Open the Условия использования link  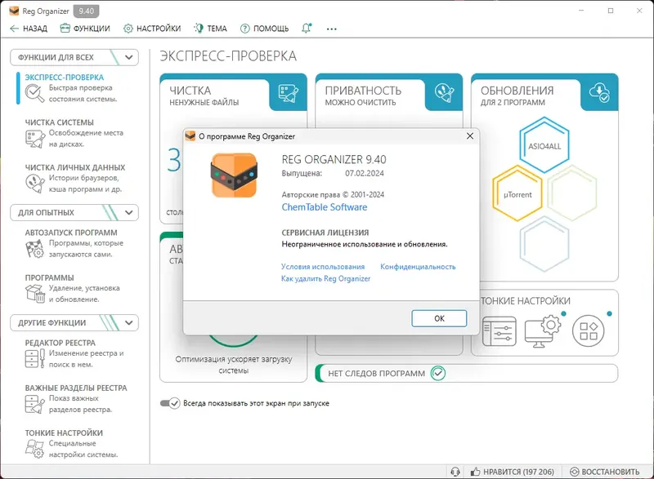tap(322, 267)
